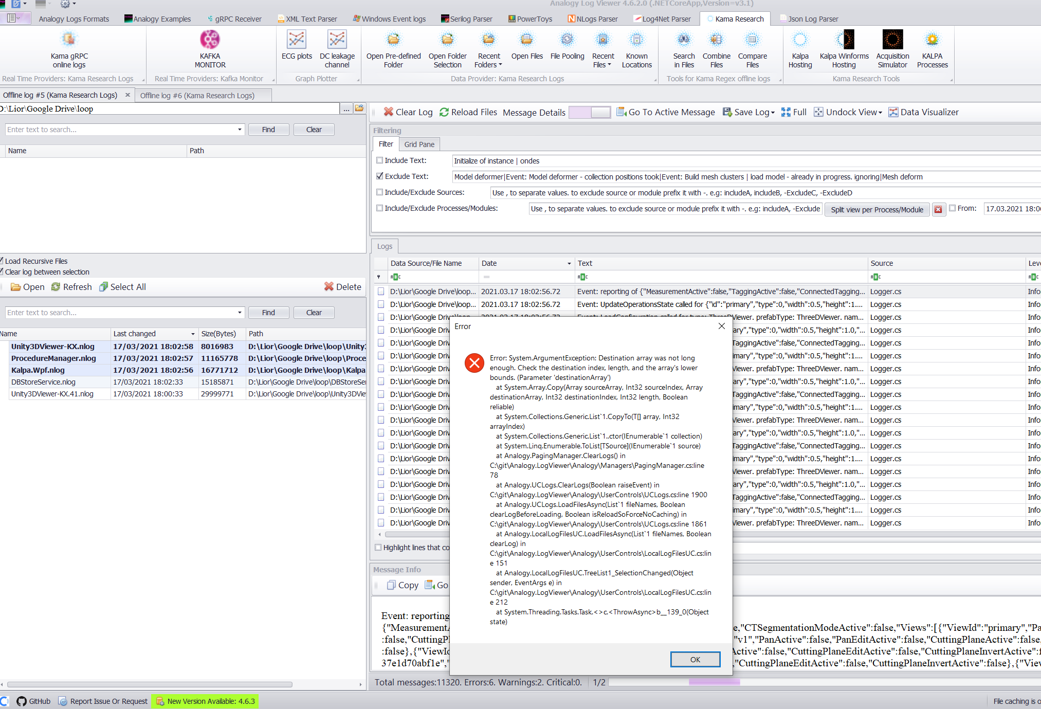The height and width of the screenshot is (709, 1041).
Task: Launch the Compare Files tool
Action: (x=752, y=50)
